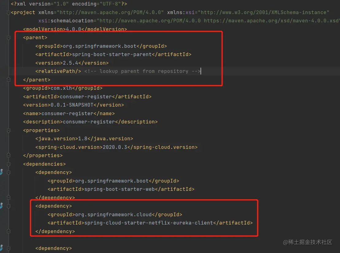Click the opening <parent> tag text

coord(35,38)
